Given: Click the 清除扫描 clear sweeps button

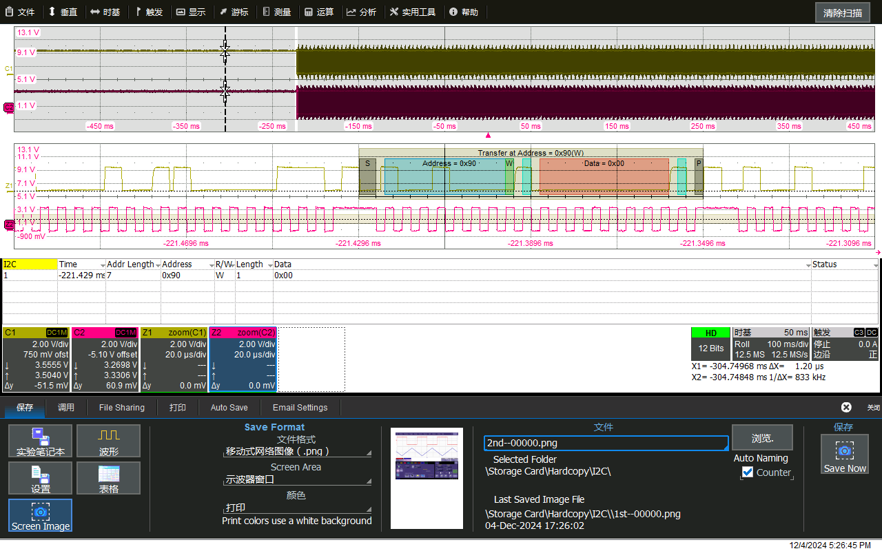Looking at the screenshot, I should (x=842, y=12).
